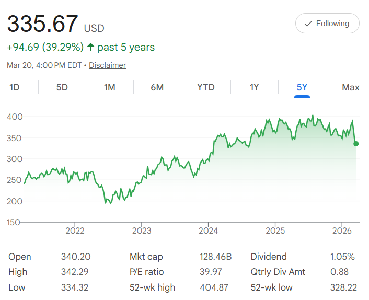Screen dimensions: 369x300
Task: Switch to the 5D chart range
Action: pyautogui.click(x=62, y=87)
